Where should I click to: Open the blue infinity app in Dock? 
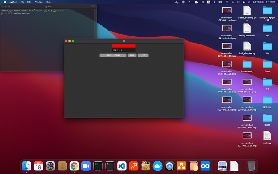205,166
